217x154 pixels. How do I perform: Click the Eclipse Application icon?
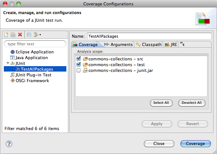13,52
